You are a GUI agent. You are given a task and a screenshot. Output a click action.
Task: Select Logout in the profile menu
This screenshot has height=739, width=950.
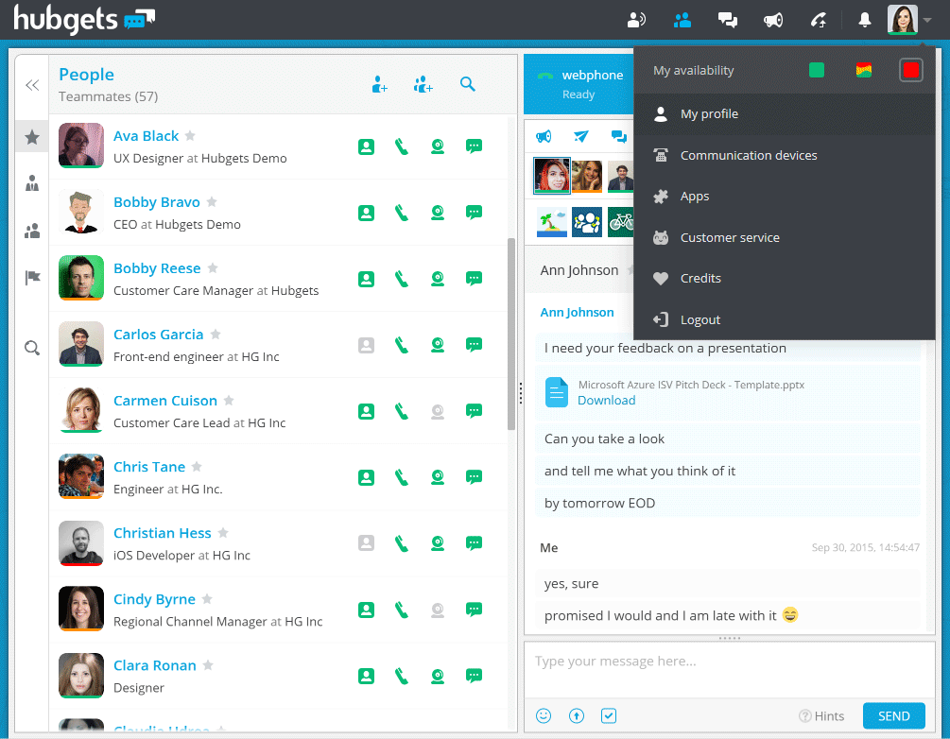coord(700,319)
